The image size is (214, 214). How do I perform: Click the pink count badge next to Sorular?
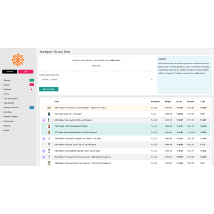[32, 84]
